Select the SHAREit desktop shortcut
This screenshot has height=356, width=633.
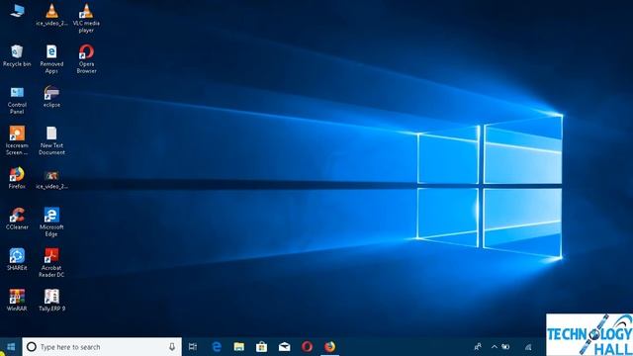(17, 259)
